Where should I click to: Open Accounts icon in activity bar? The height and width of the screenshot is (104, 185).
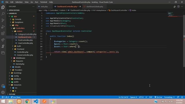coord(3,86)
